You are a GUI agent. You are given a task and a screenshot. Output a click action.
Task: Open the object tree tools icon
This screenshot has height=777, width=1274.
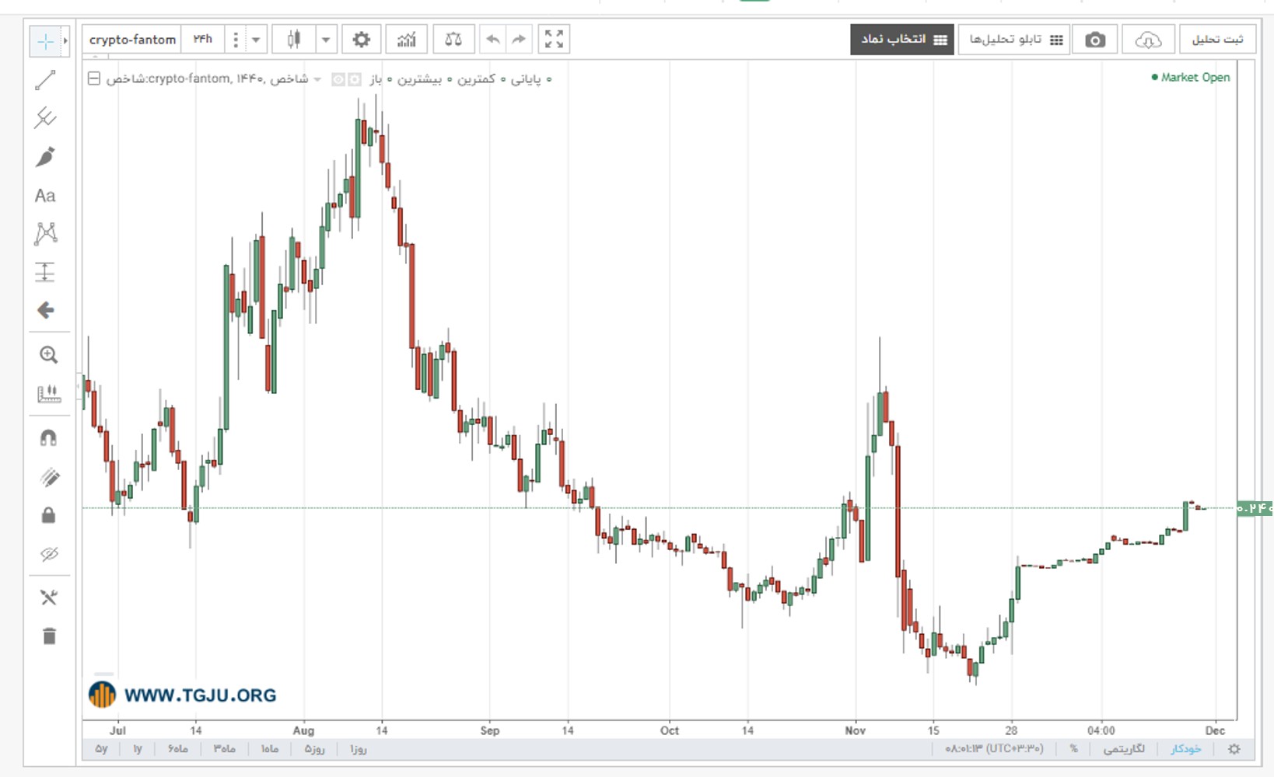[x=48, y=597]
